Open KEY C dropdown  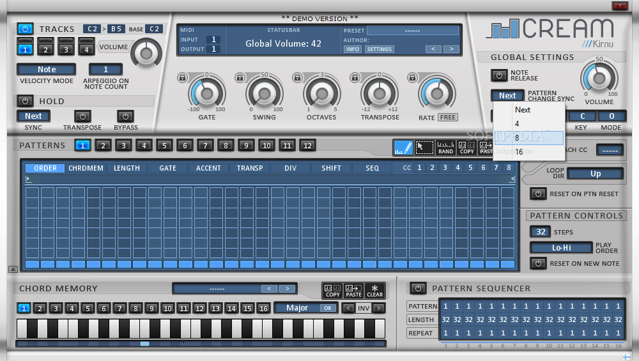582,116
